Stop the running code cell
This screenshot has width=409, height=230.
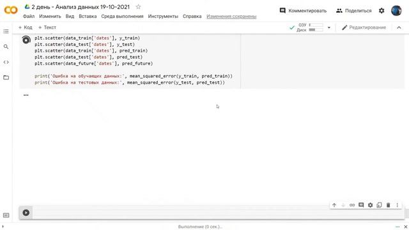(26, 40)
